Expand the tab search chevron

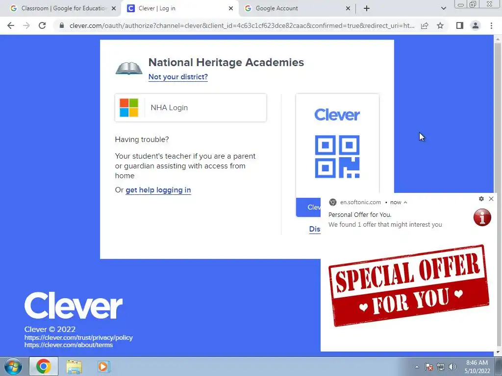(443, 8)
